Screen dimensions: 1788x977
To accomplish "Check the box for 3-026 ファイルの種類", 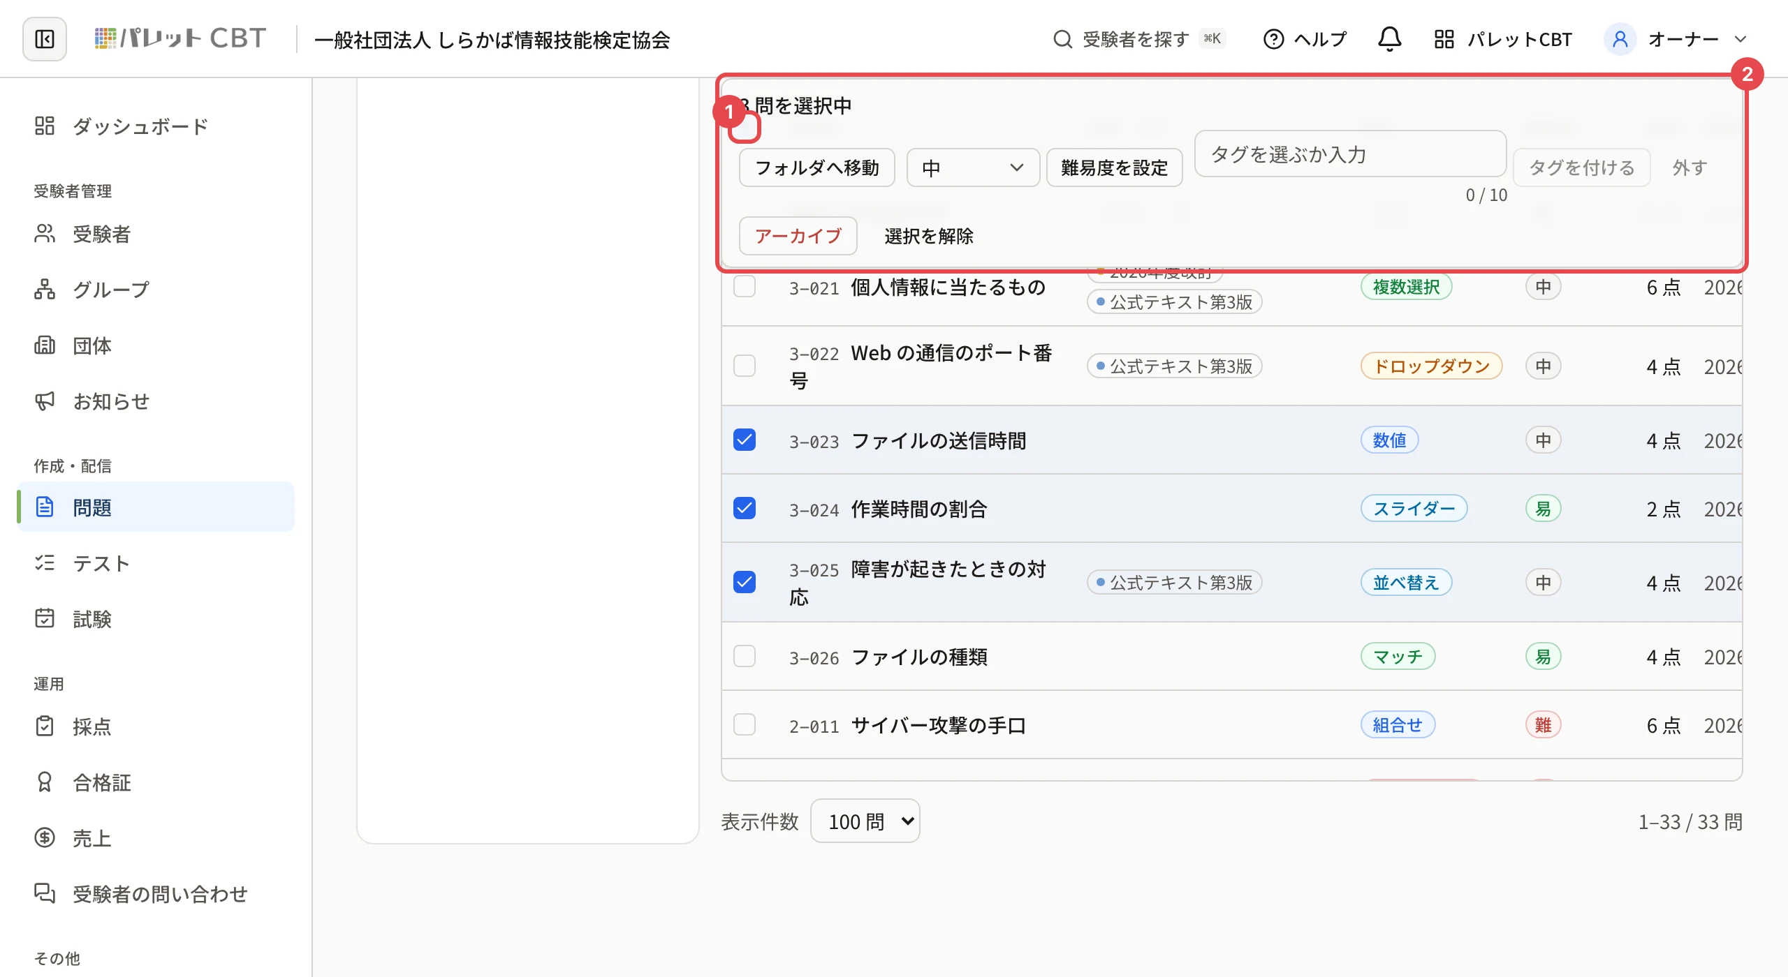I will tap(745, 657).
